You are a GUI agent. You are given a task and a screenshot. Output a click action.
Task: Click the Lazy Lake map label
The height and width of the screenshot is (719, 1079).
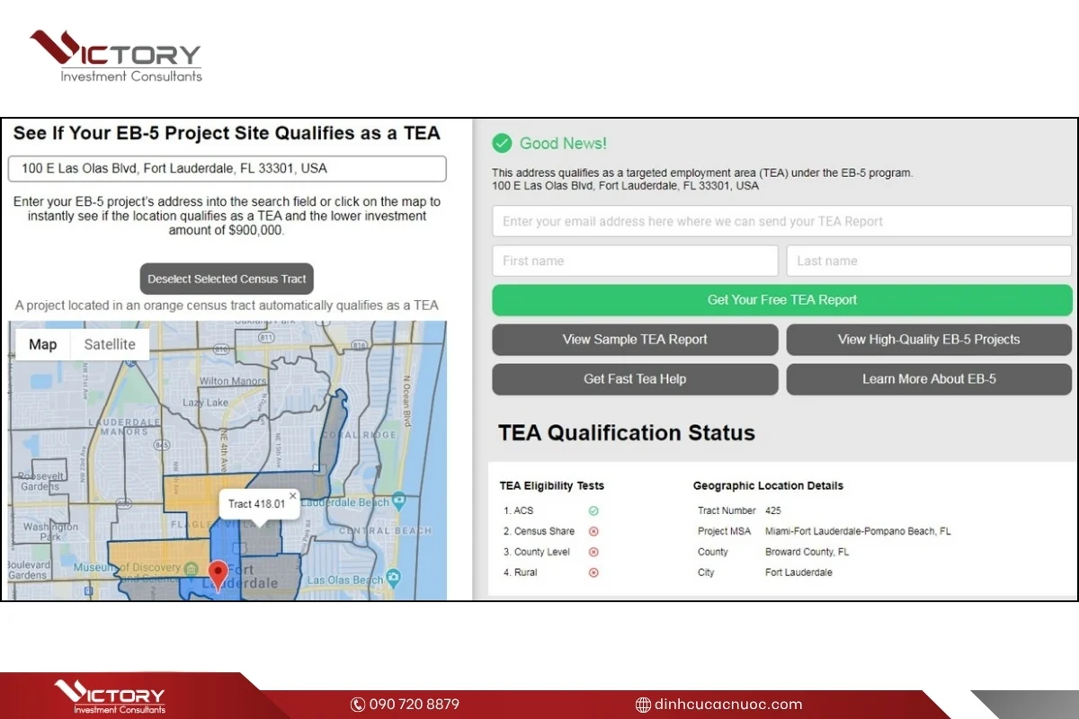coord(205,403)
